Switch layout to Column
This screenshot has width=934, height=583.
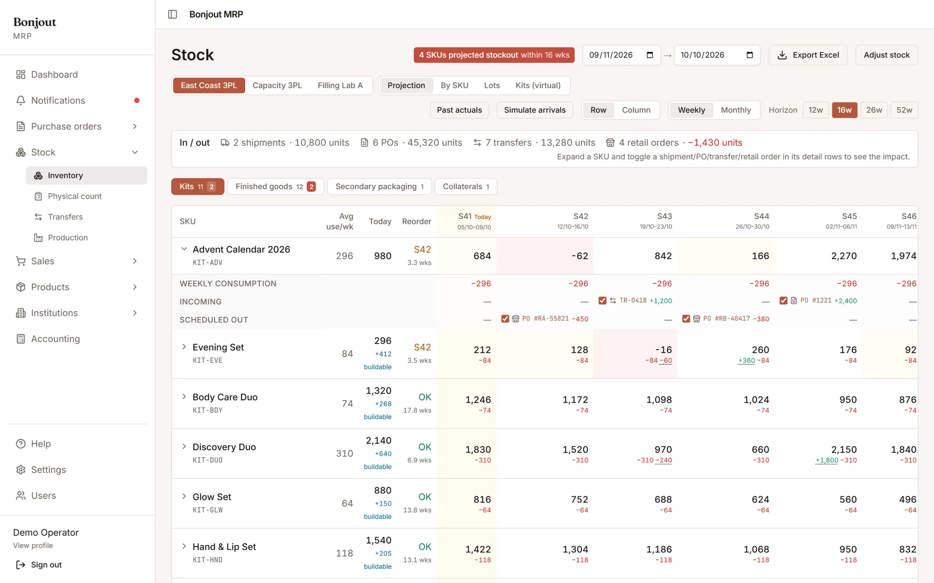click(x=636, y=110)
